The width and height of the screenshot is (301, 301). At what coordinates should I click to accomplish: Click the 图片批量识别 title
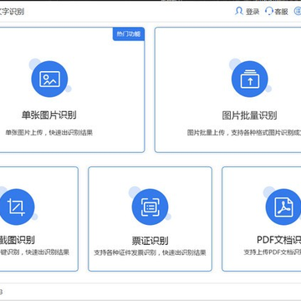coord(249,115)
